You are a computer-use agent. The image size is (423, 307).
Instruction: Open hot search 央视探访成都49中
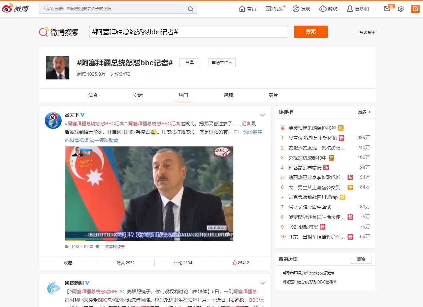tap(307, 158)
